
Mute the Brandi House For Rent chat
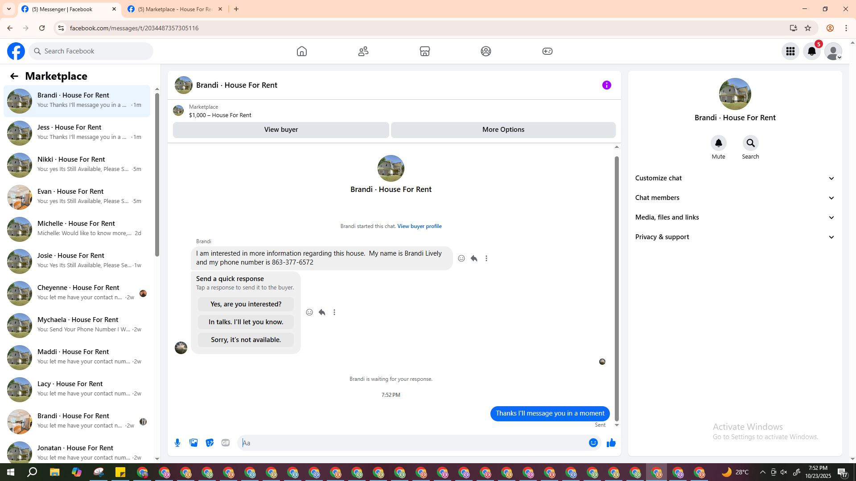tap(718, 143)
